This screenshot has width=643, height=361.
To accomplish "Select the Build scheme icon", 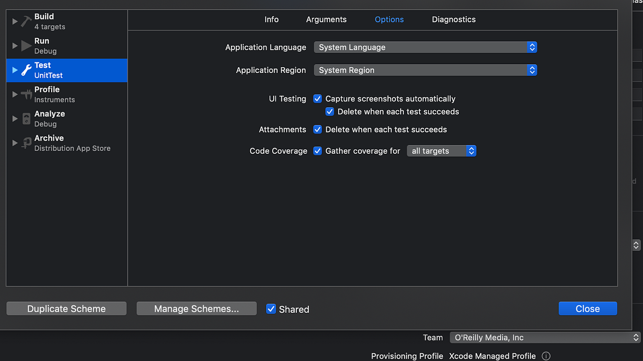I will coord(26,21).
